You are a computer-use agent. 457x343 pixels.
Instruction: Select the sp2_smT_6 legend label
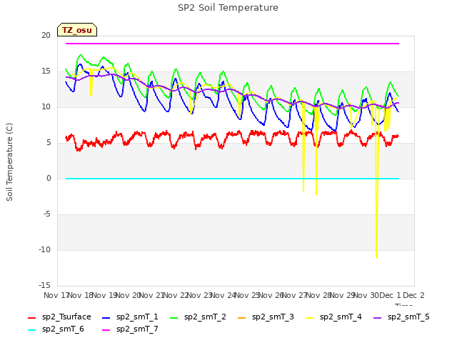63,329
